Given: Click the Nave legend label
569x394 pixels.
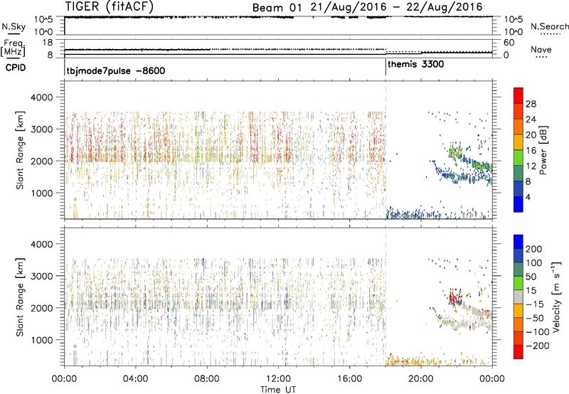Looking at the screenshot, I should coord(541,50).
